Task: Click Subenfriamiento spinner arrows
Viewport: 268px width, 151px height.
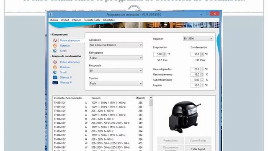Action: (x=202, y=80)
